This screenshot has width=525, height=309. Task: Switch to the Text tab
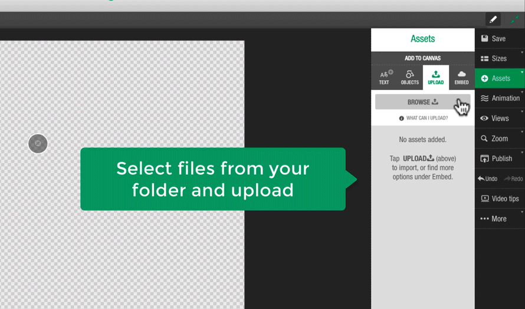click(x=384, y=78)
